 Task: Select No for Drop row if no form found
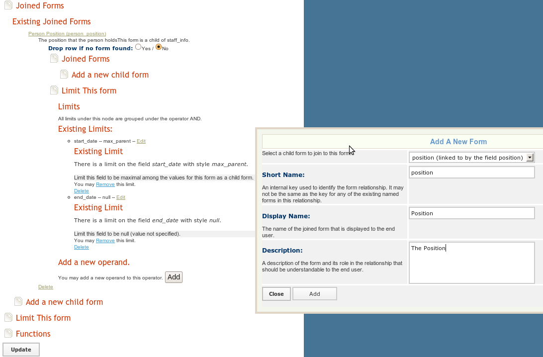coord(159,47)
